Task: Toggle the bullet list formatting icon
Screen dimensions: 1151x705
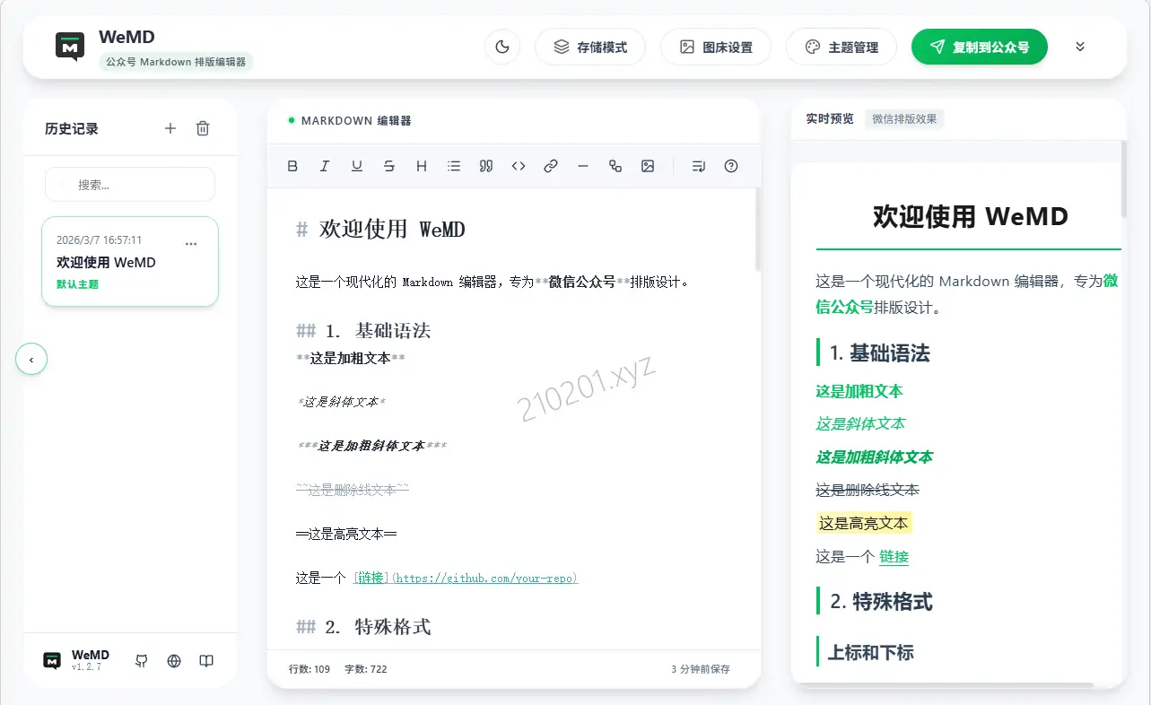Action: 454,166
